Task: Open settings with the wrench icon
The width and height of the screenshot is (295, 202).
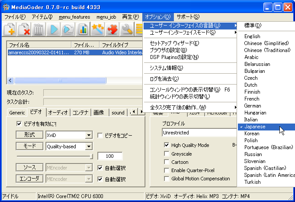Action: coord(127,29)
